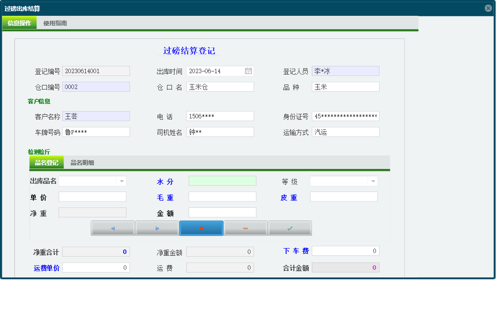Click the 单价 input field
Screen dimensions: 496x324
click(92, 197)
